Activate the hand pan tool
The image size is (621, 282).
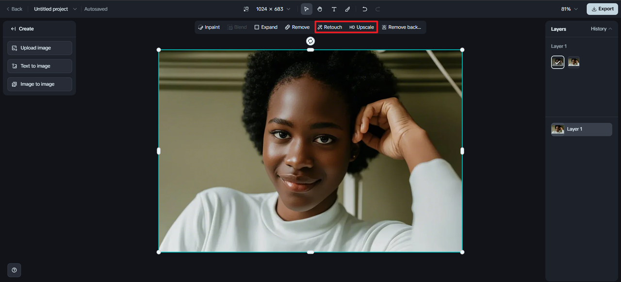pos(320,9)
